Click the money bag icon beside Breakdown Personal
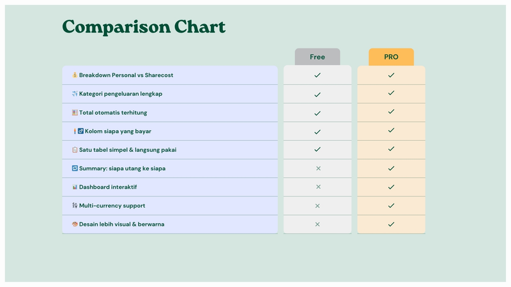This screenshot has height=287, width=511. (75, 75)
